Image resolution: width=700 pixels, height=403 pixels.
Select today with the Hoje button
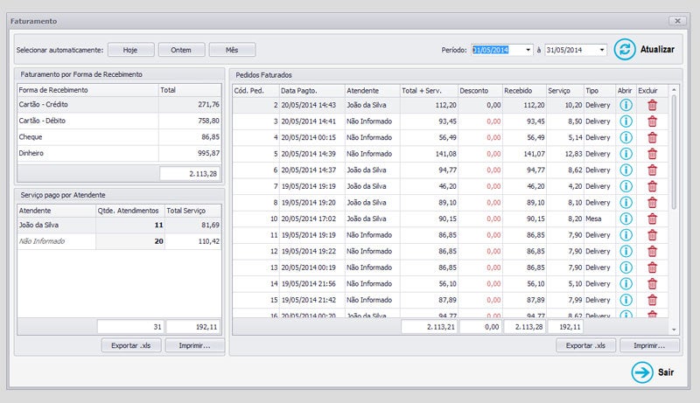point(130,50)
